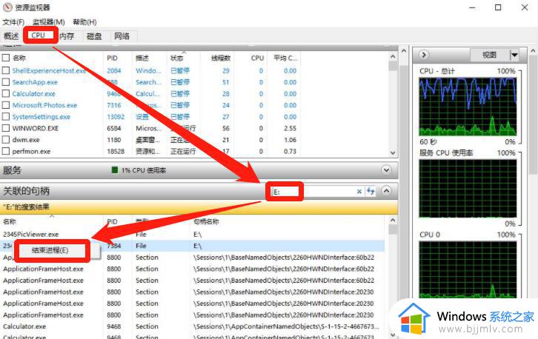Sort handles by 句柄名称 column header
This screenshot has width=538, height=339.
click(x=206, y=221)
